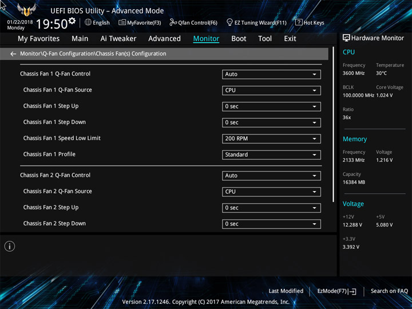The width and height of the screenshot is (412, 309).
Task: Click the Hardware Monitor screen icon
Action: click(x=346, y=38)
